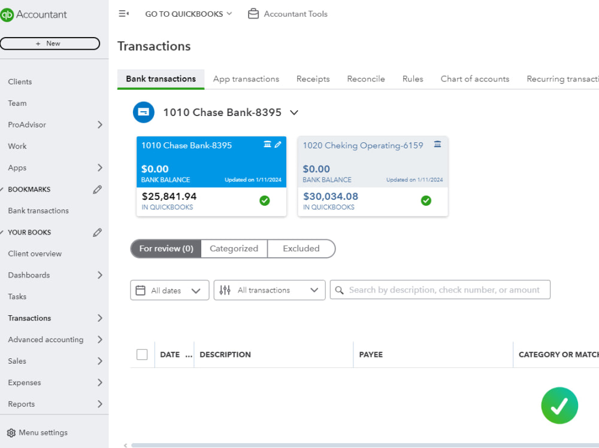Click the bank icon on the 1020 Cheking Operating-6159 card
The width and height of the screenshot is (599, 448).
click(x=437, y=144)
